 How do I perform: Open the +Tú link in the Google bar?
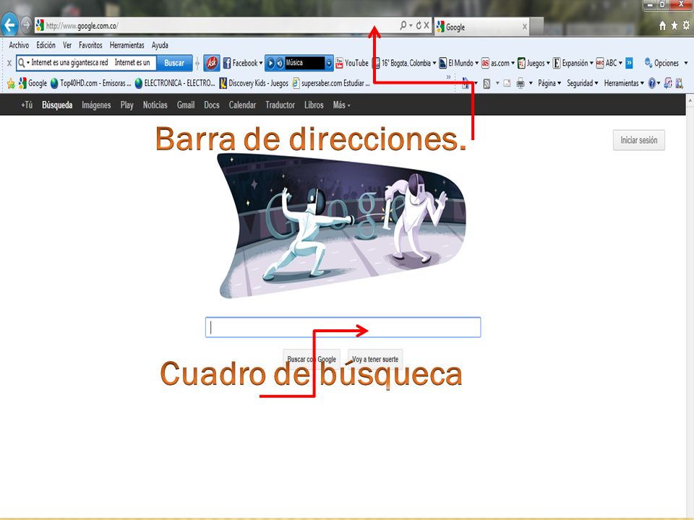coord(27,105)
